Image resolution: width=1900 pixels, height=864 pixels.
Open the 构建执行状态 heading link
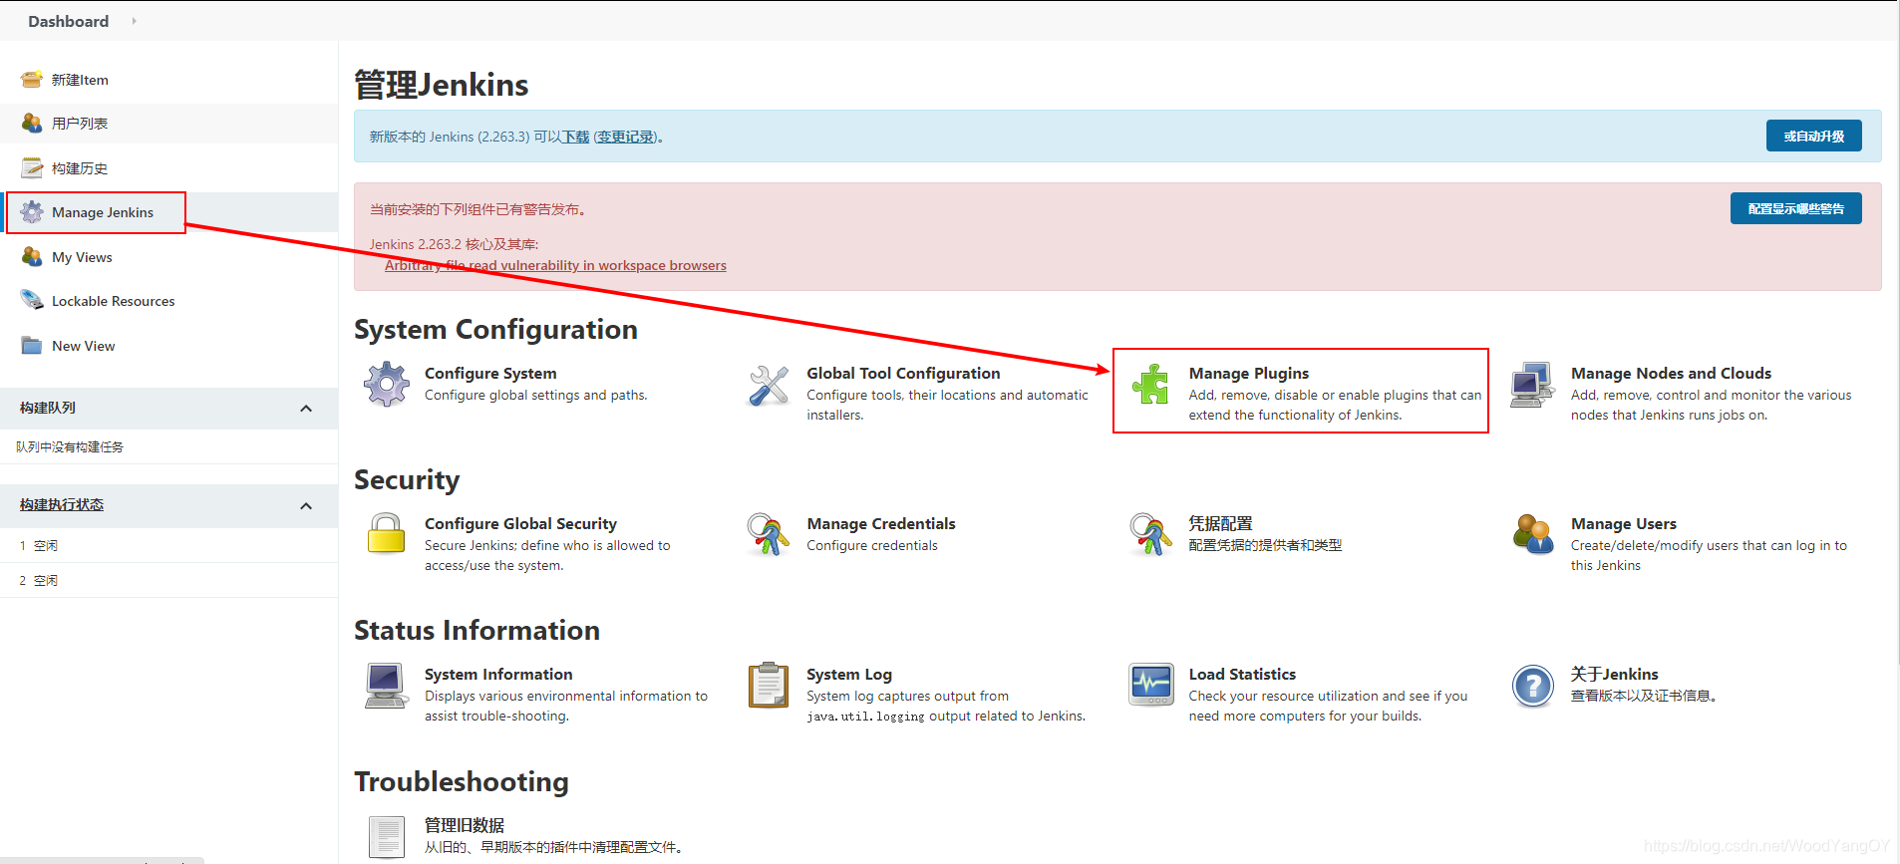coord(62,504)
